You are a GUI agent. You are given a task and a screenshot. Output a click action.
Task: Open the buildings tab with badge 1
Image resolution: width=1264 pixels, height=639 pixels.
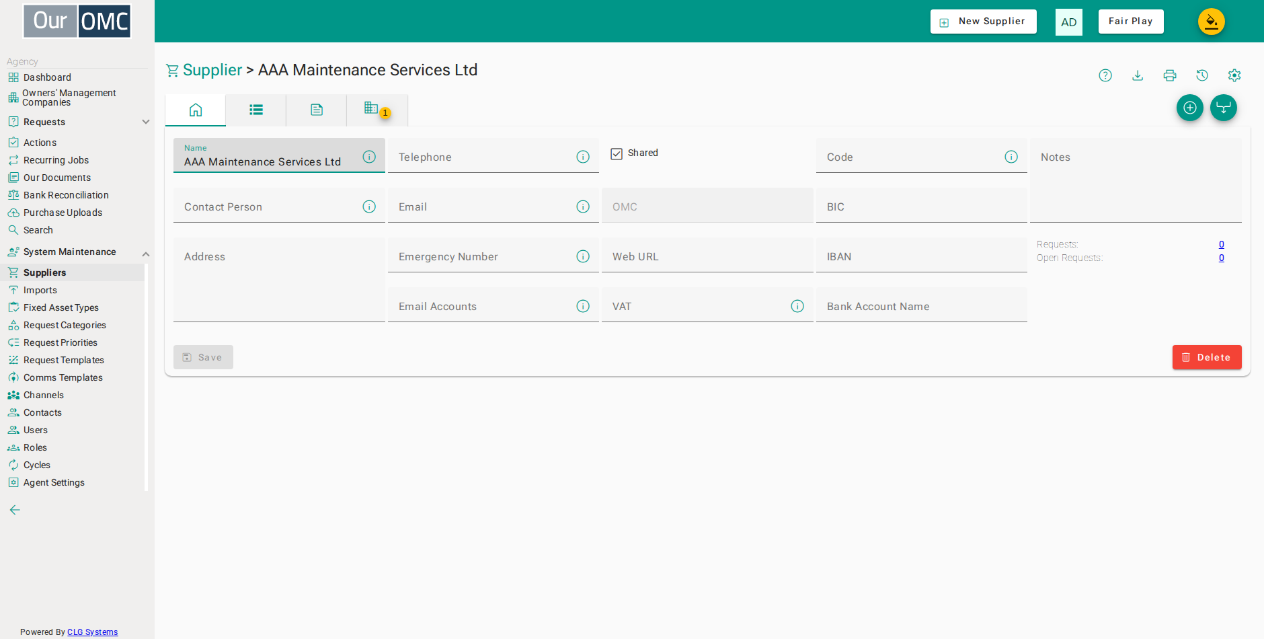pos(377,110)
